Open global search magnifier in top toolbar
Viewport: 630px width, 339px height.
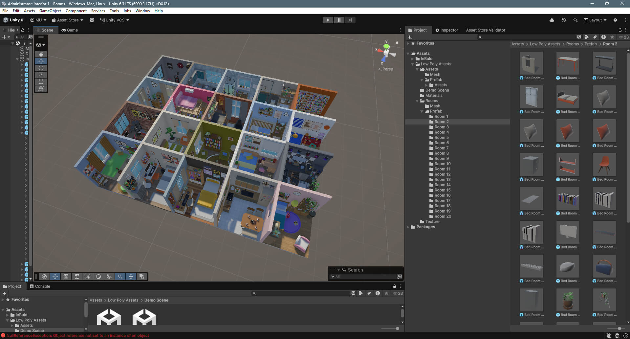[576, 20]
